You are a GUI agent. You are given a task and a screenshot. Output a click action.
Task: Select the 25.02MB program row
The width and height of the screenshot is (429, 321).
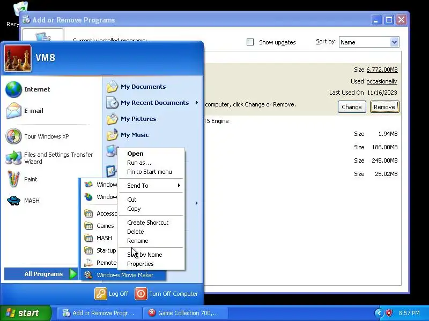pyautogui.click(x=302, y=174)
